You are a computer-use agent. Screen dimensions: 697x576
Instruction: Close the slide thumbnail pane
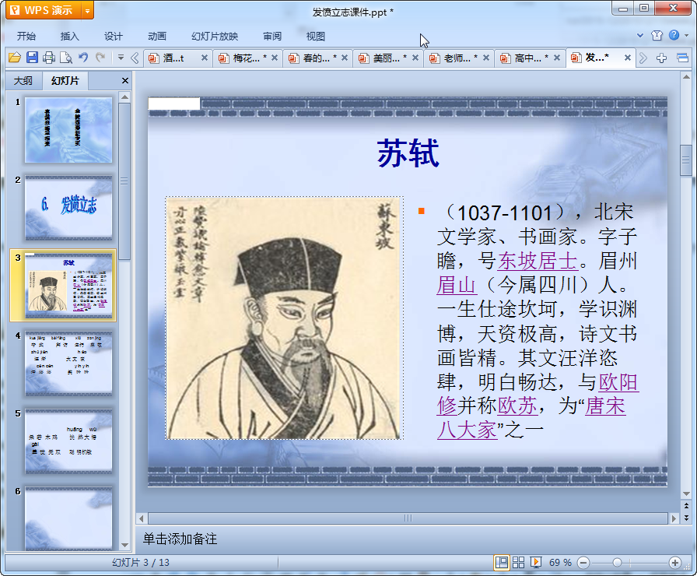coord(125,80)
